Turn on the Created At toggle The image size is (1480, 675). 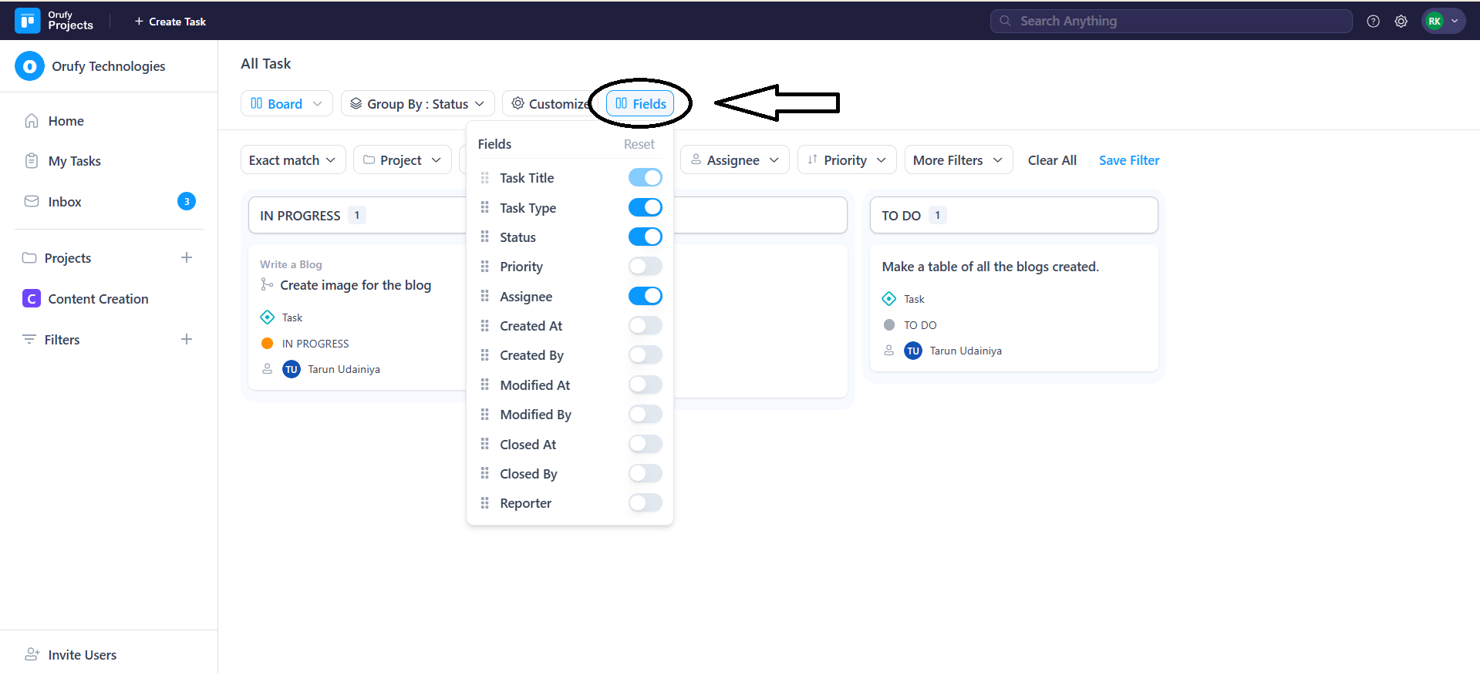(645, 326)
